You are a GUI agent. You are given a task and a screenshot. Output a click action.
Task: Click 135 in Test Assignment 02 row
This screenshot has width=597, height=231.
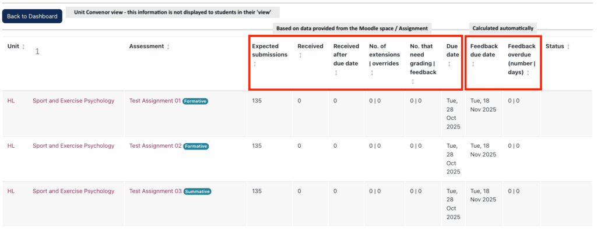coord(257,146)
